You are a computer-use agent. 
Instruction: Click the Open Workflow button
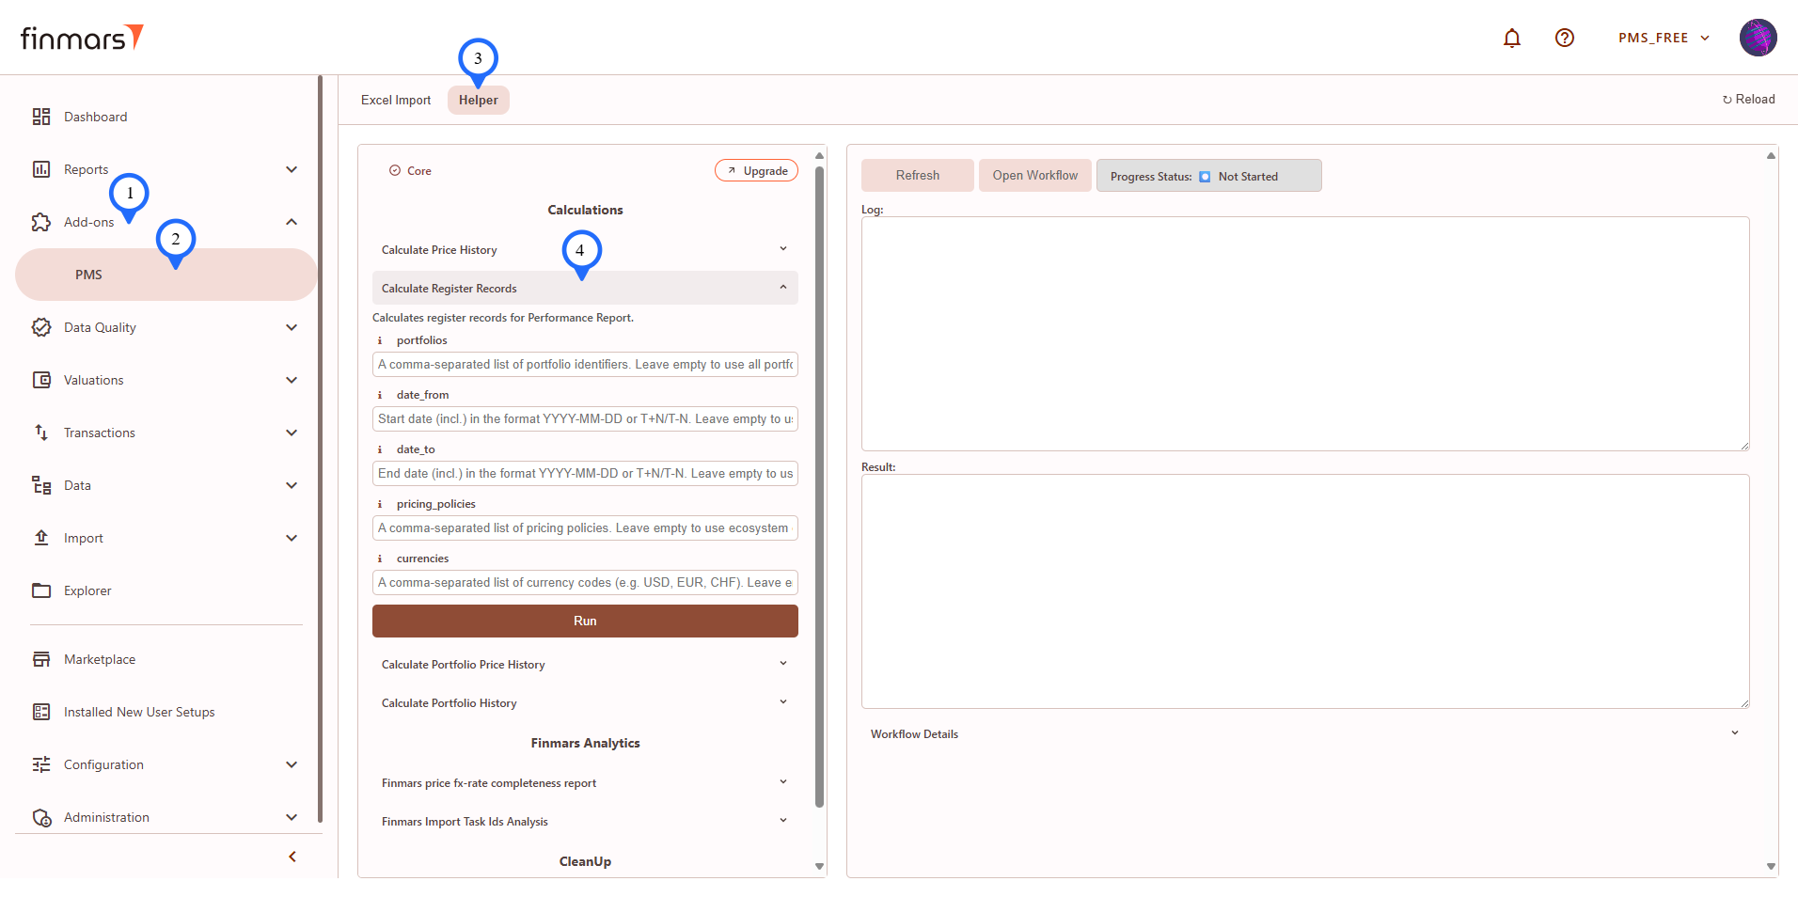point(1034,176)
